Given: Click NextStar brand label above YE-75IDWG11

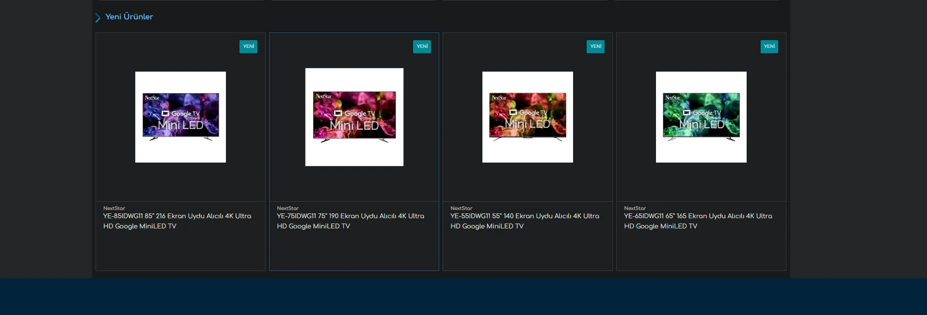Looking at the screenshot, I should (288, 208).
